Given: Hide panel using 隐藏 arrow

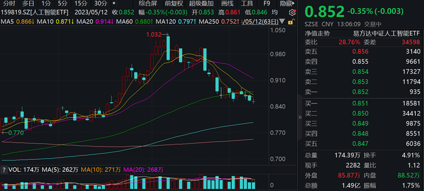Looking at the screenshot, I should 288,4.
